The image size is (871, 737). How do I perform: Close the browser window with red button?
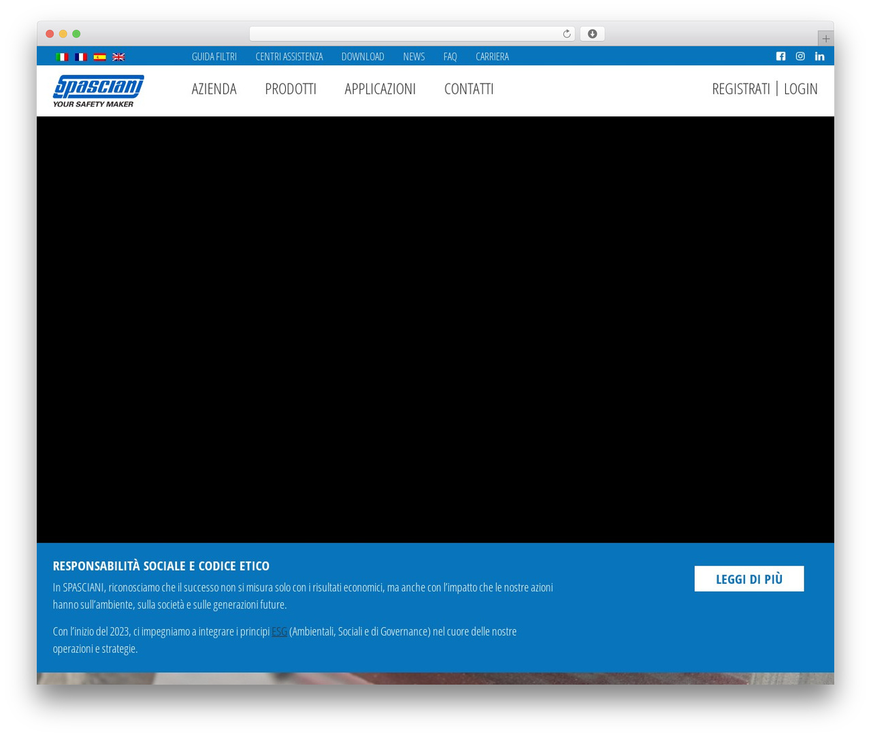click(50, 34)
